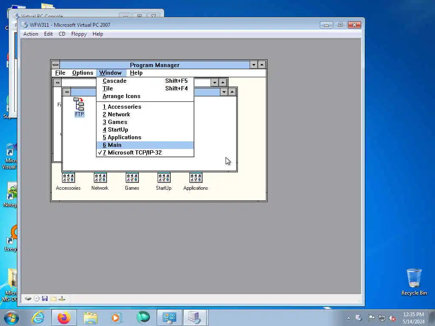Open the Help menu in Virtual PC
This screenshot has height=326, width=435.
pyautogui.click(x=98, y=34)
